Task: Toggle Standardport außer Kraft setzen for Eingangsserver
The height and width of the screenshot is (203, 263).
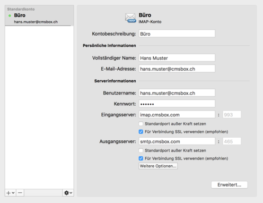Action: pos(141,124)
